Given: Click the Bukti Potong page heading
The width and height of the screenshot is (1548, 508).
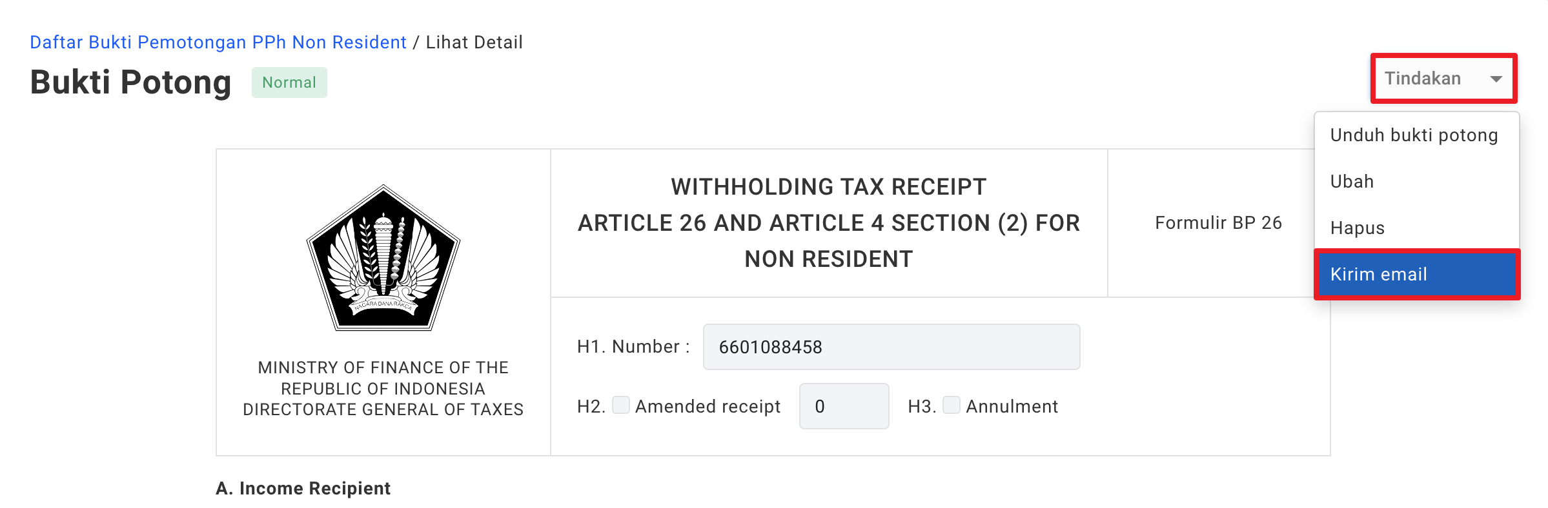Looking at the screenshot, I should click(130, 83).
